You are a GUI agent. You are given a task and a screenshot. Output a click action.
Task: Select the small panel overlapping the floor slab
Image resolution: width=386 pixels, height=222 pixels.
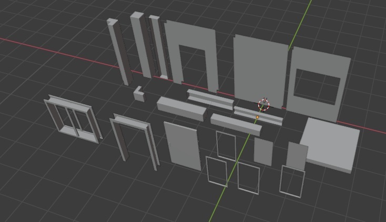pyautogui.click(x=297, y=156)
